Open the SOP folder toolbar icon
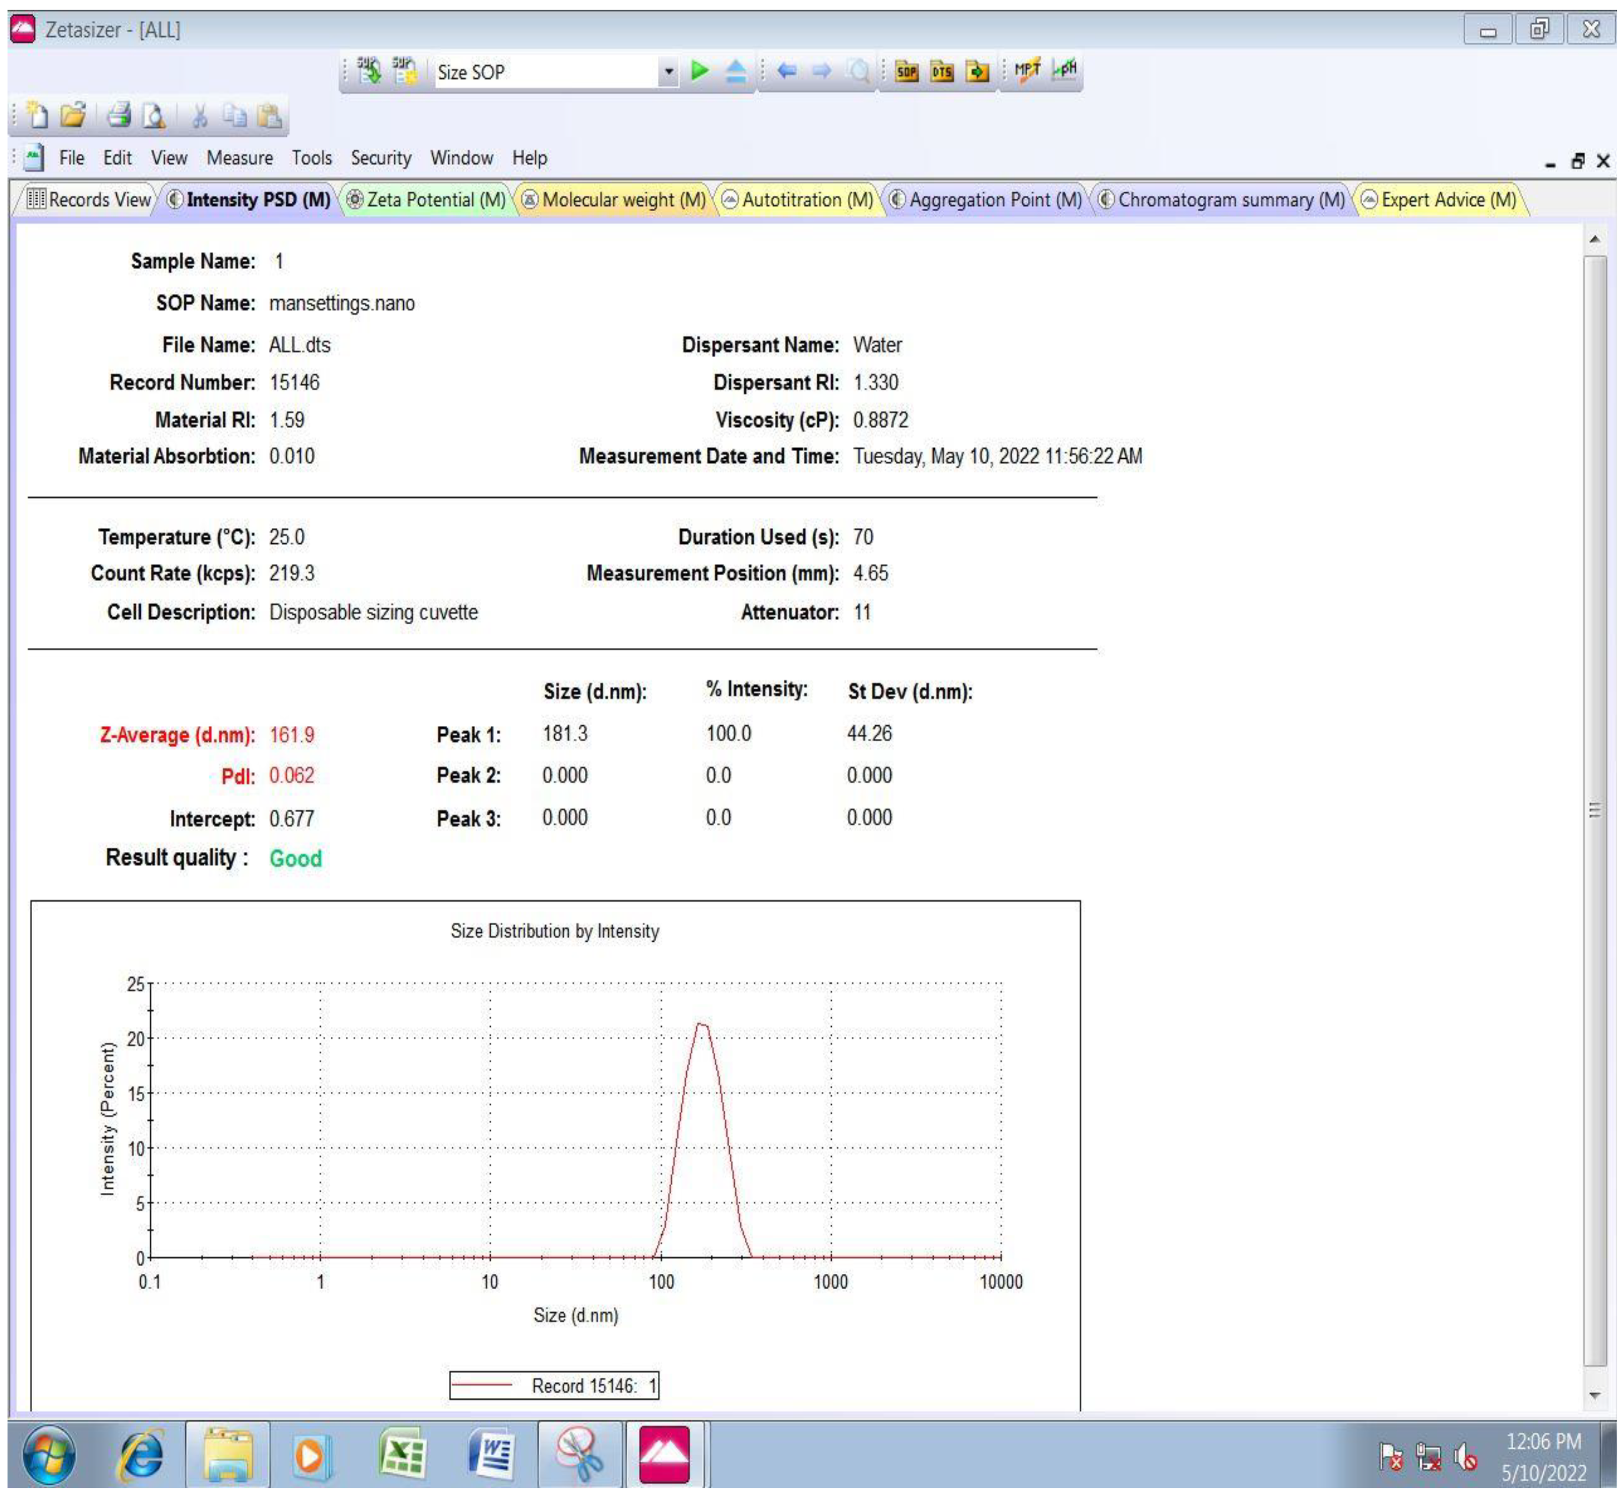The height and width of the screenshot is (1495, 1624). [907, 71]
